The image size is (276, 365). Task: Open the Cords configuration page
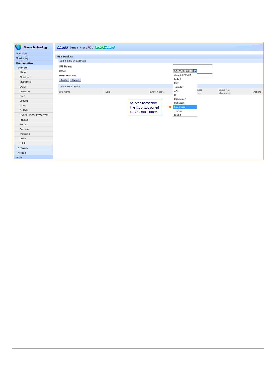(x=33, y=87)
